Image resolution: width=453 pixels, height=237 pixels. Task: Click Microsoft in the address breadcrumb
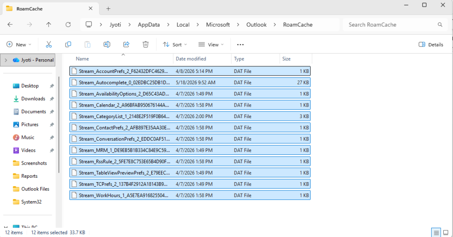tap(218, 25)
